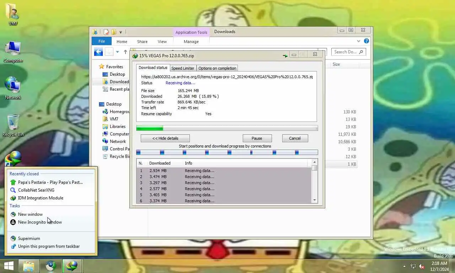
Task: Select Download status tab
Action: (153, 68)
